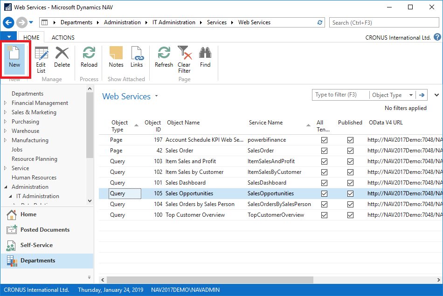Click the Refresh ribbon icon
The height and width of the screenshot is (296, 443).
click(164, 57)
